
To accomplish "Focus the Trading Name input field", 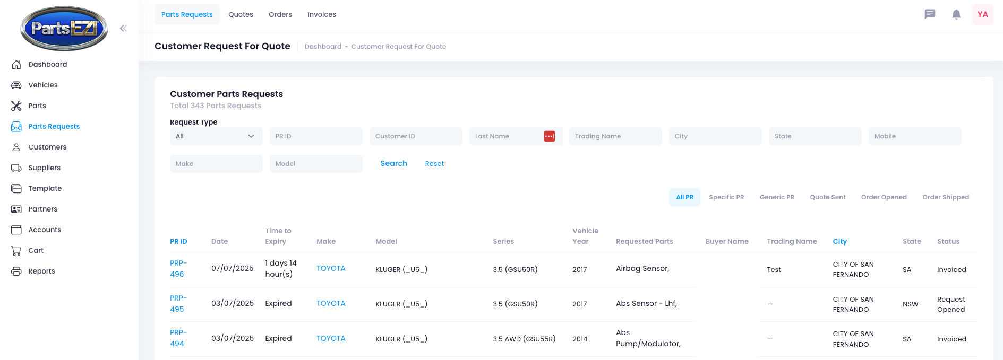I will pos(615,136).
